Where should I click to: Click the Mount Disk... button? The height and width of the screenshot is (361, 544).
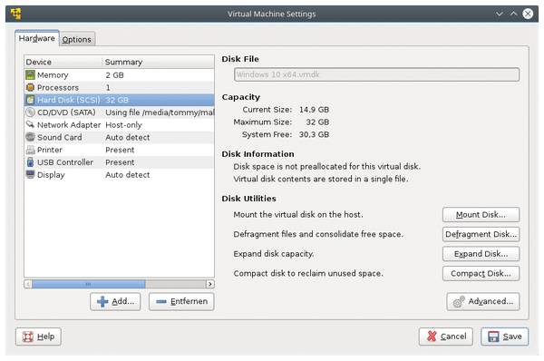click(481, 215)
